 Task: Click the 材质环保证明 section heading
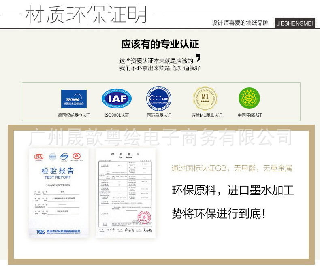pos(86,14)
